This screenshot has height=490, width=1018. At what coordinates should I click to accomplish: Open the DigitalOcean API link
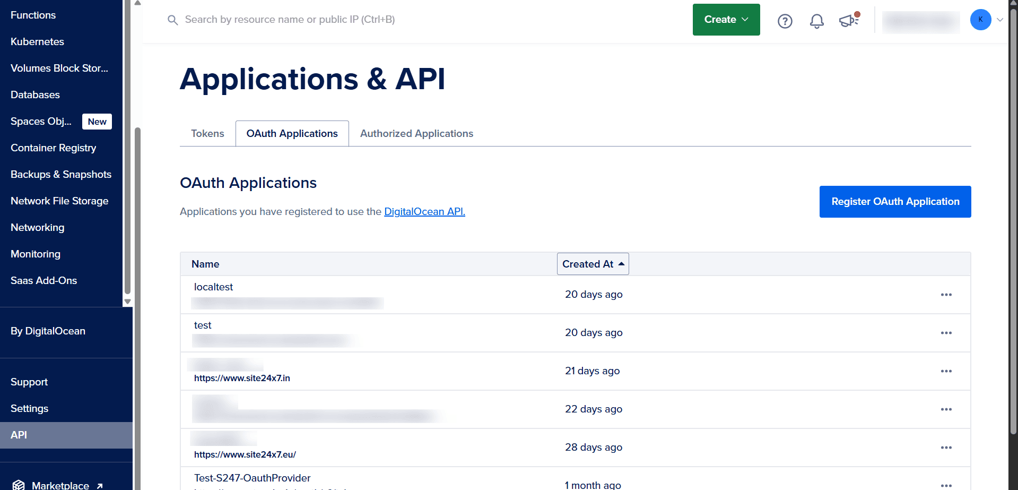point(424,211)
